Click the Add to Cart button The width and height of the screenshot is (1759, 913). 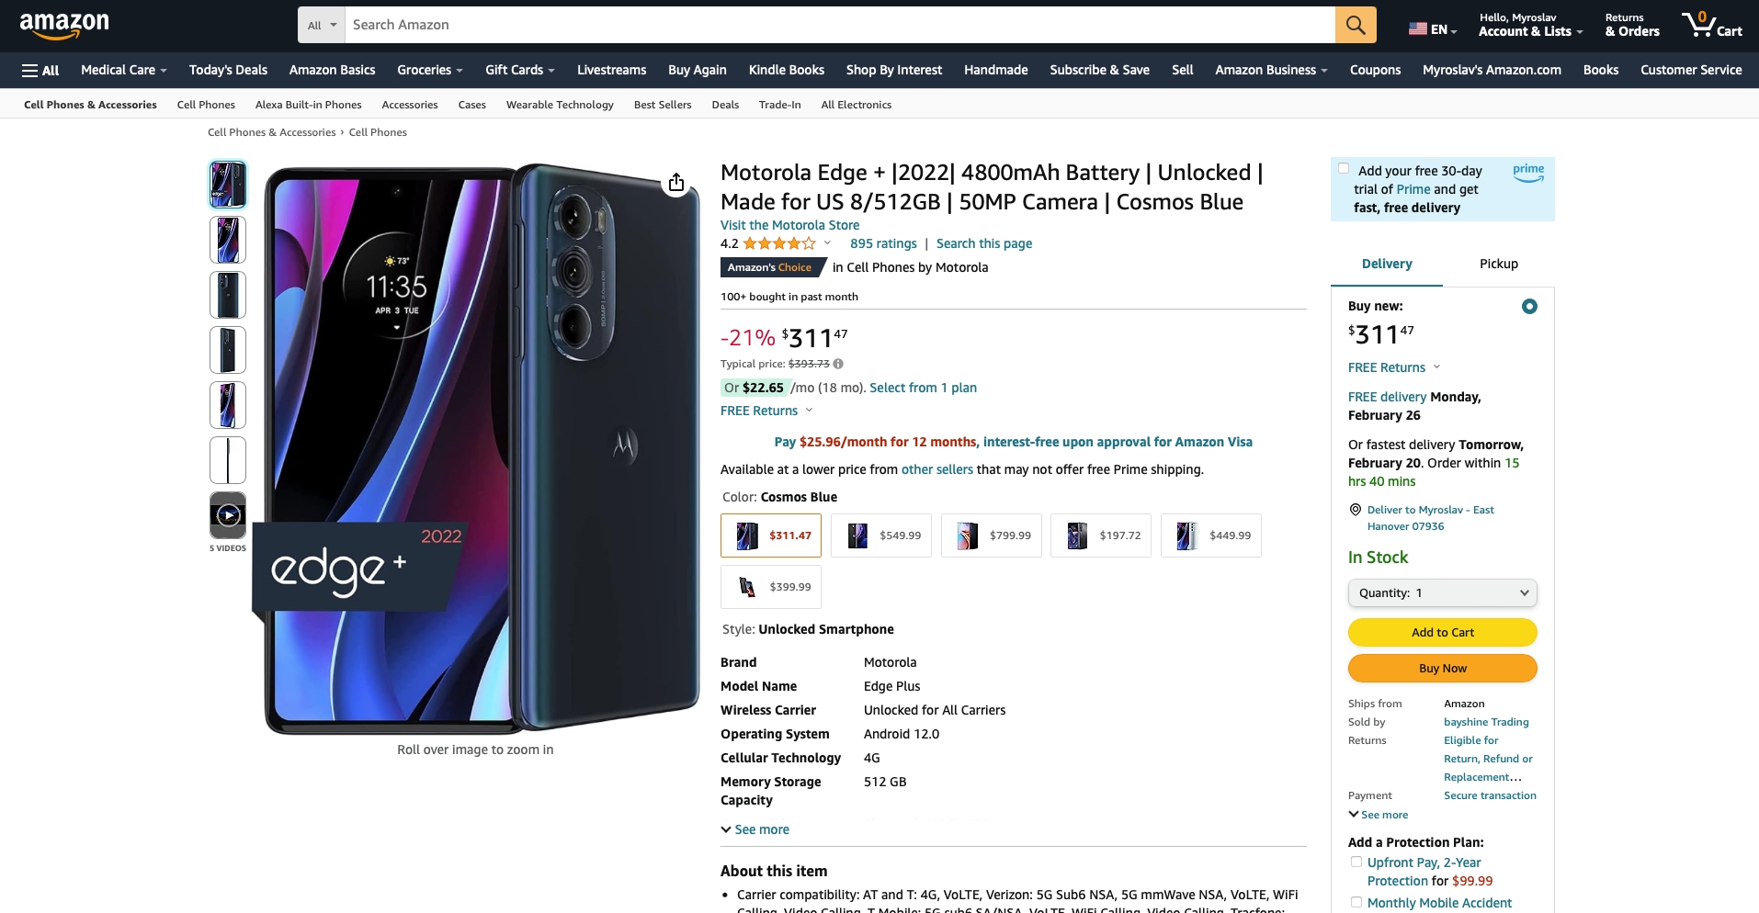pos(1443,632)
